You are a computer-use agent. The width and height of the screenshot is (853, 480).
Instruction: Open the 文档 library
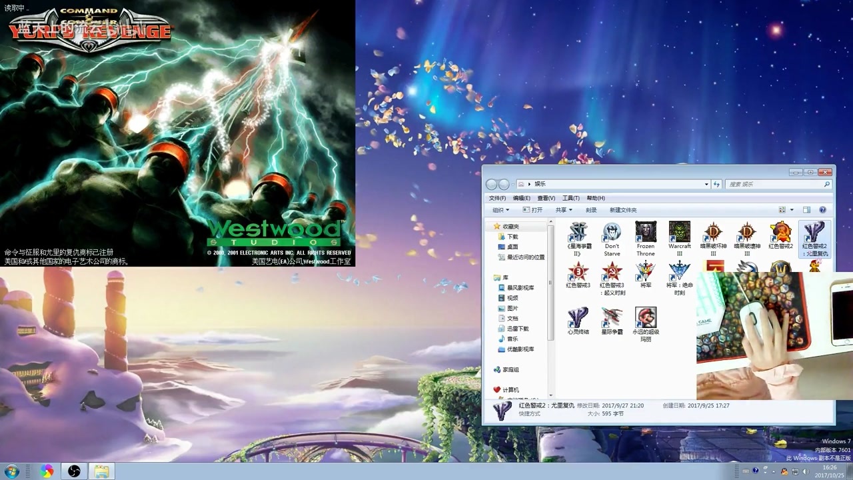507,319
